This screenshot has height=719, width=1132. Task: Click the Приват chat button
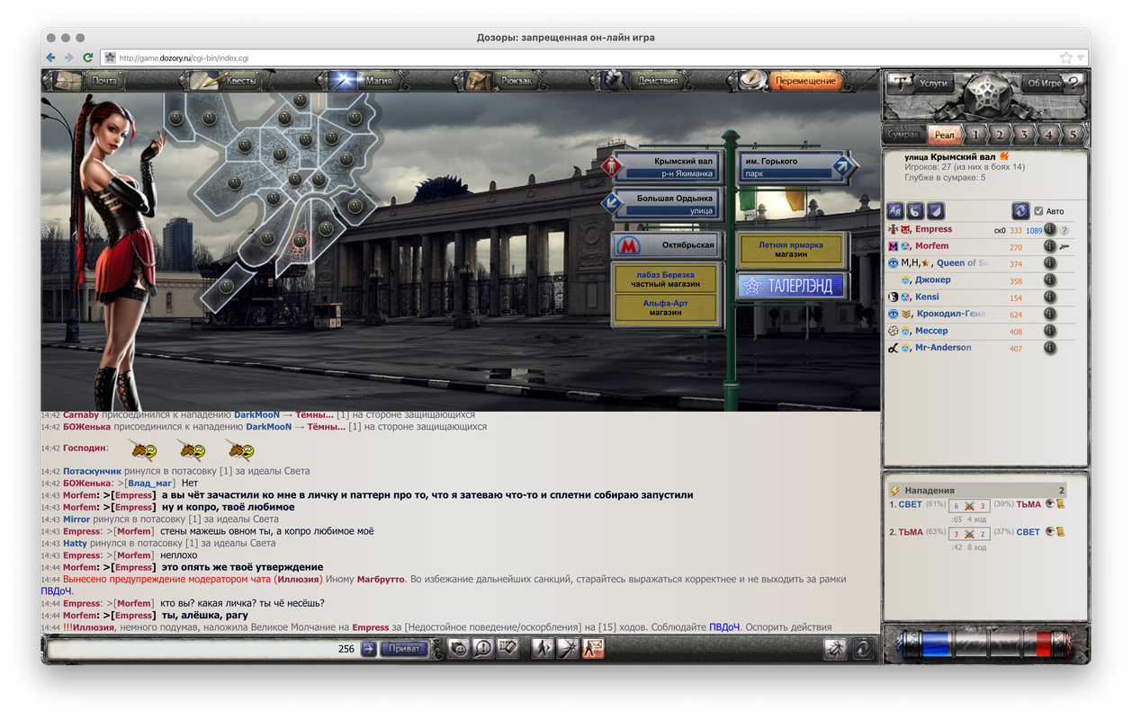coord(404,648)
